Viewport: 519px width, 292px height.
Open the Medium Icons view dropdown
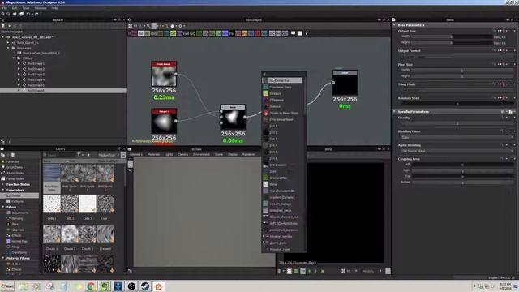click(x=109, y=155)
